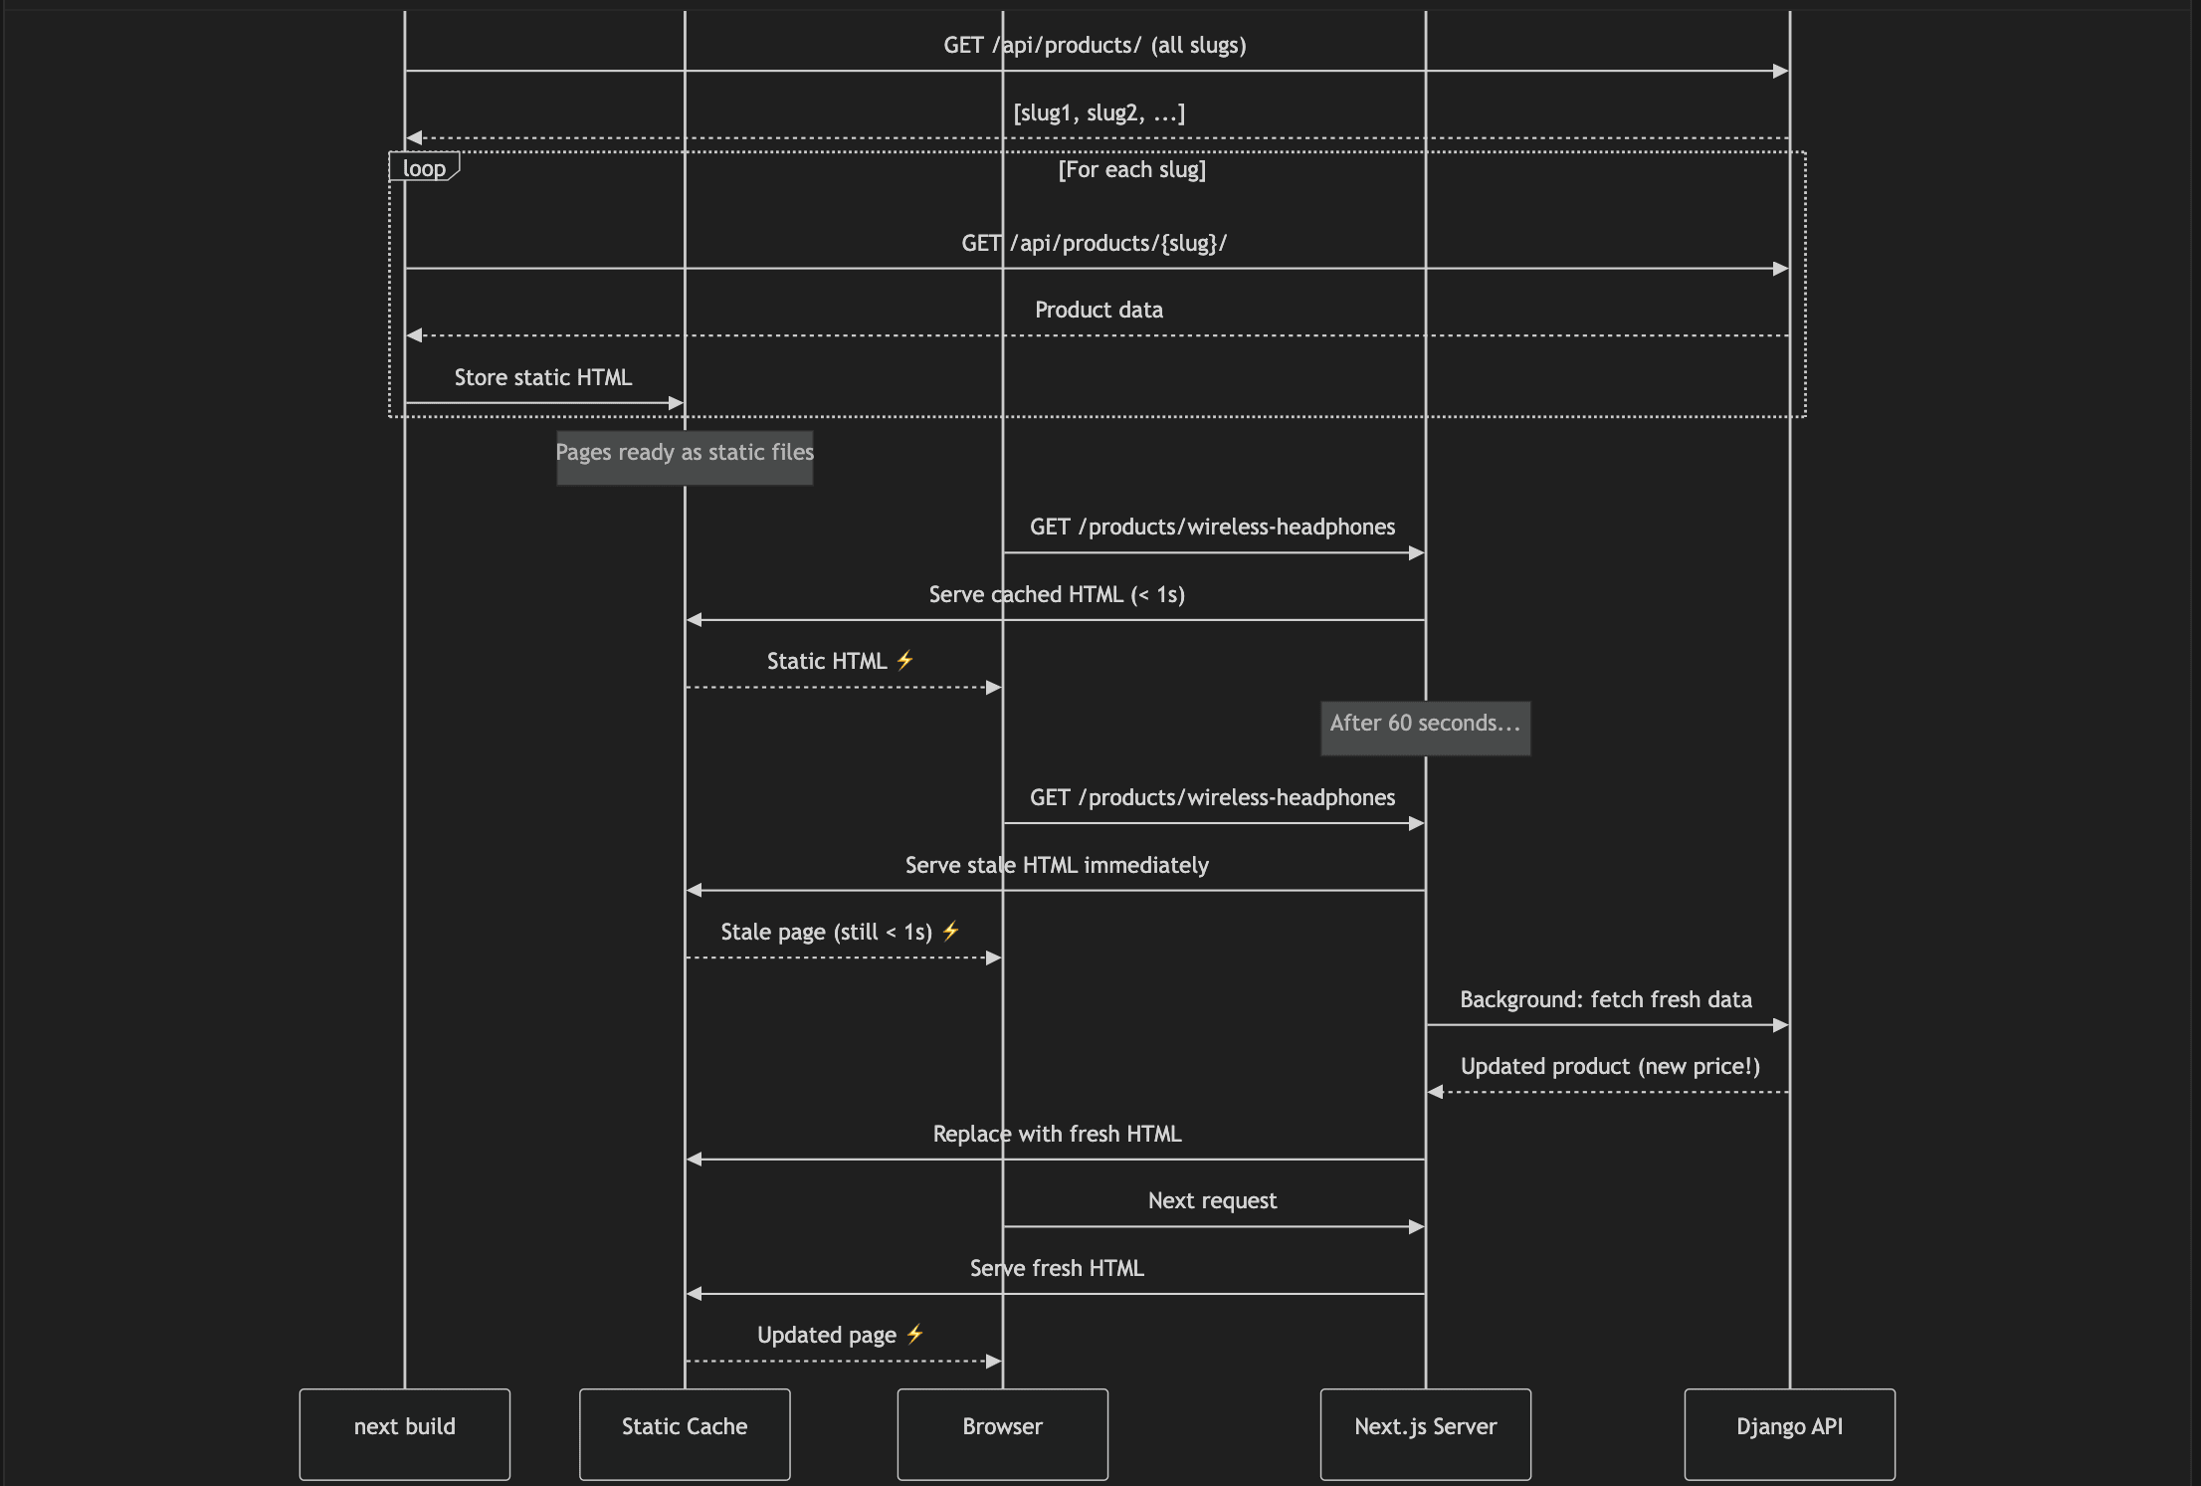Screen dimensions: 2201x1486
Task: Click the lightning icon after Stale page
Action: point(950,931)
